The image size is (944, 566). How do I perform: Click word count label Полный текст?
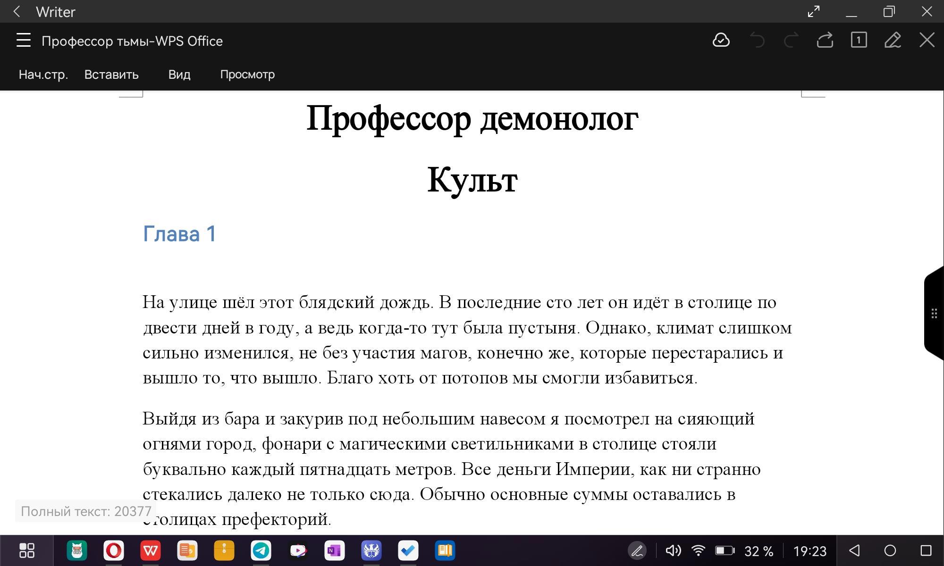86,511
